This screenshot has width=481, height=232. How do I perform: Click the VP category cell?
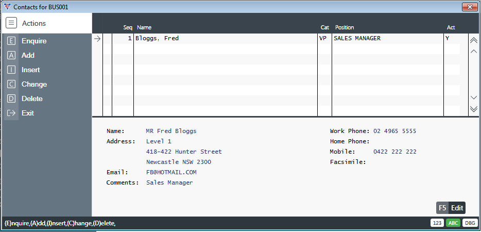pos(324,39)
